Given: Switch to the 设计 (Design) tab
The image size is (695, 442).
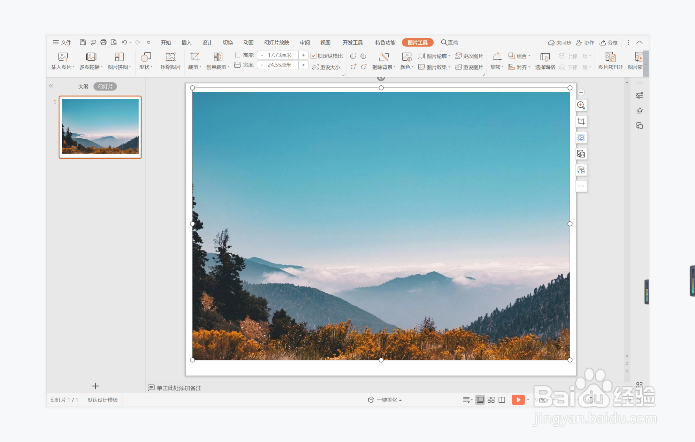Looking at the screenshot, I should (207, 42).
